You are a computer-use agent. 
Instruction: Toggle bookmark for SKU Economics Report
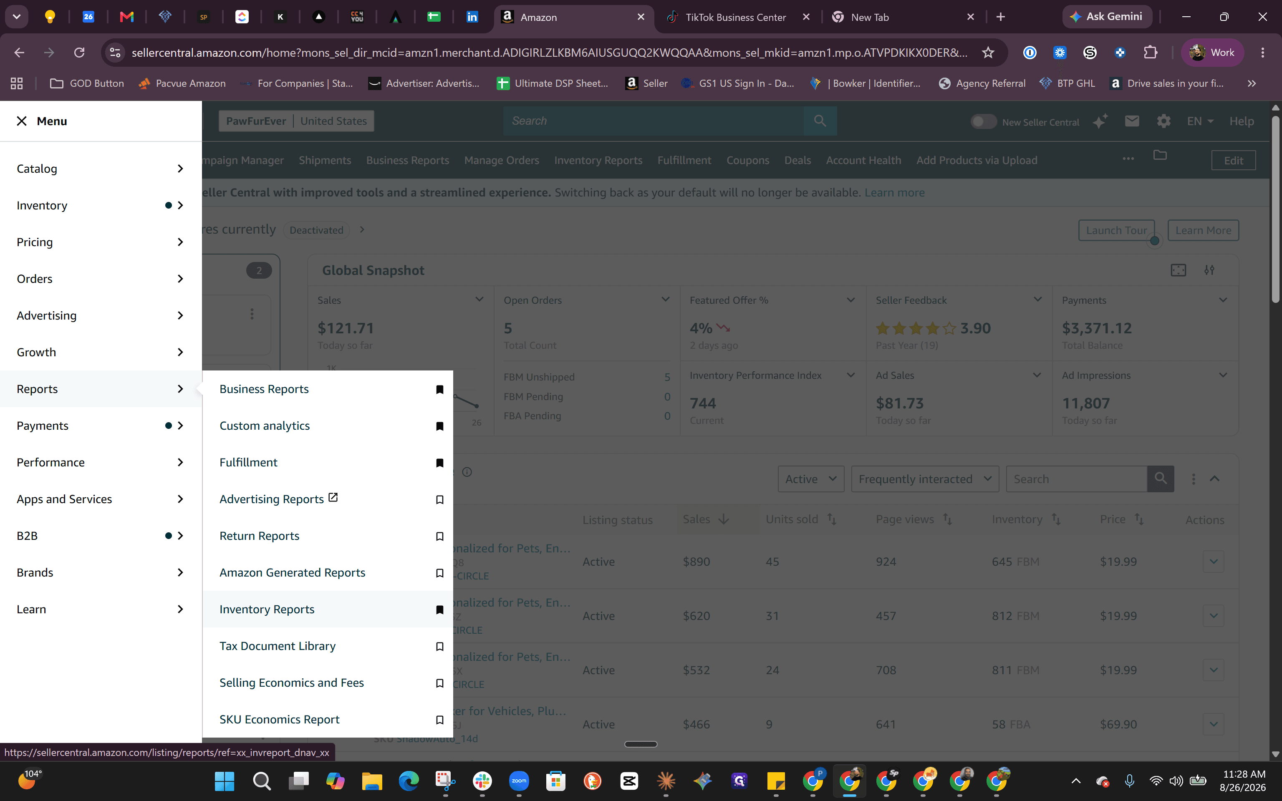[439, 720]
